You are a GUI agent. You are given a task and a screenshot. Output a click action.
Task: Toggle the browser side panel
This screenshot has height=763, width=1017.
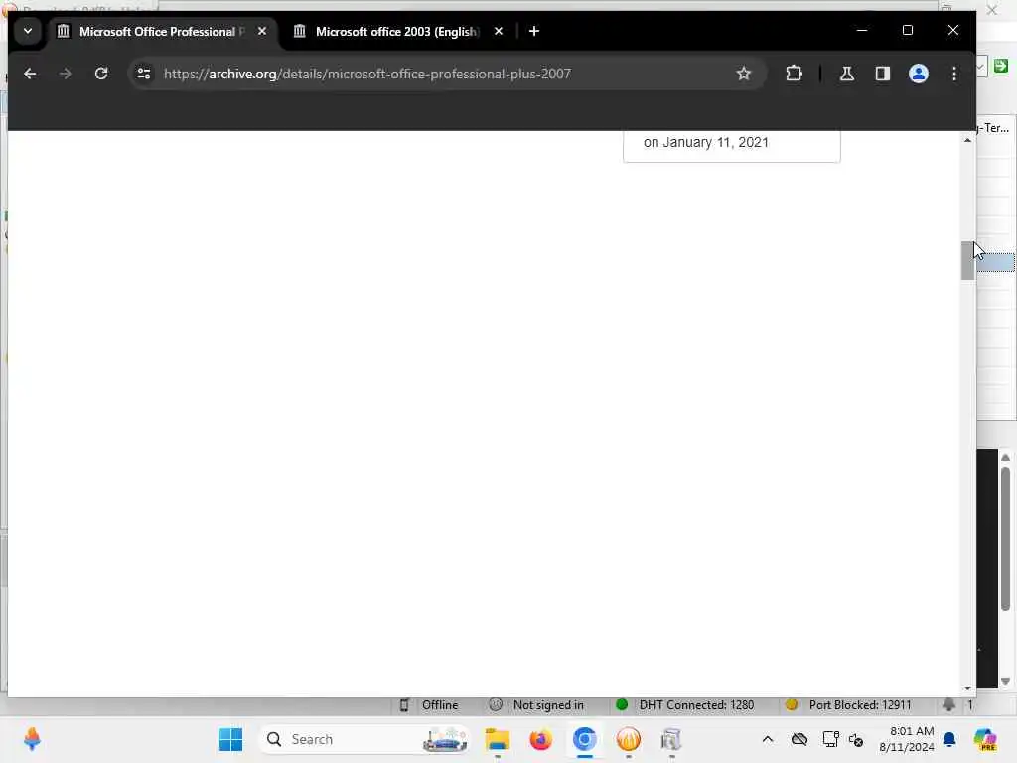[882, 74]
